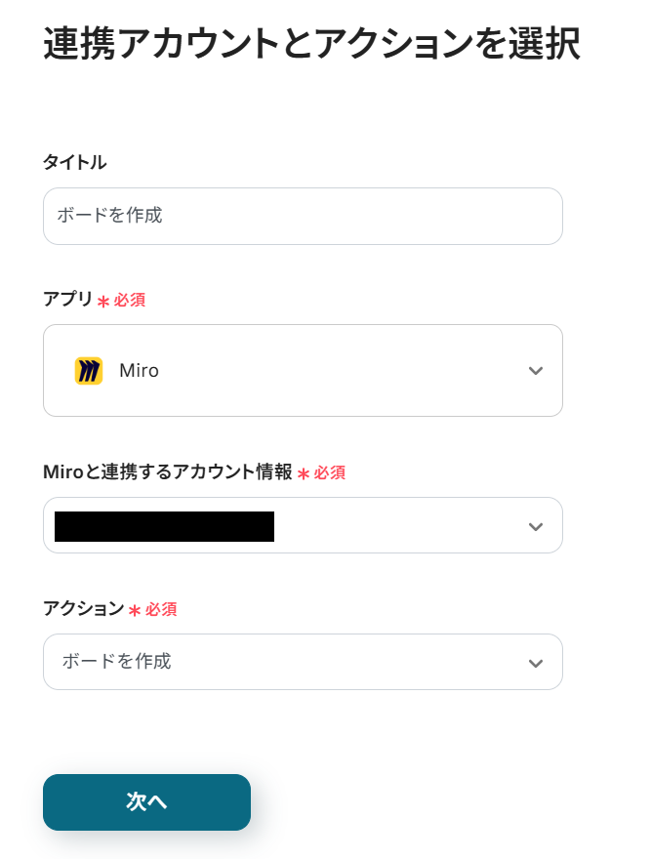Click the red asterisk beside アクション label

click(135, 611)
